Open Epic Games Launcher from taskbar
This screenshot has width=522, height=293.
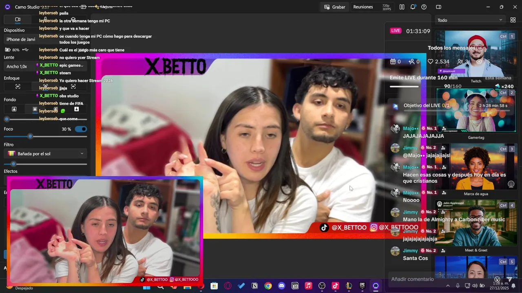point(362,286)
